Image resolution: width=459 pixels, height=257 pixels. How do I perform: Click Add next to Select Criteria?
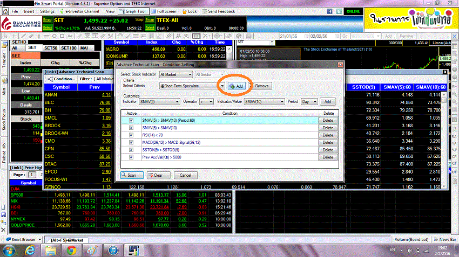[237, 86]
